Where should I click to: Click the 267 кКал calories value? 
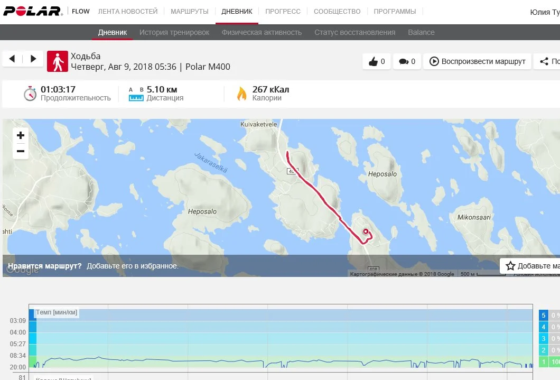[270, 89]
